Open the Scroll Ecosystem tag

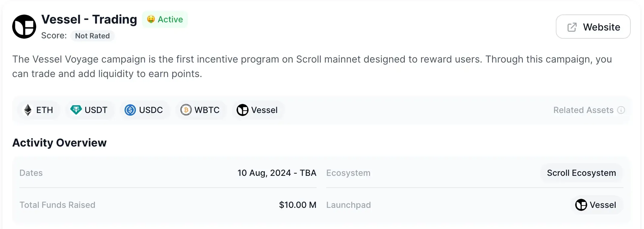point(581,173)
